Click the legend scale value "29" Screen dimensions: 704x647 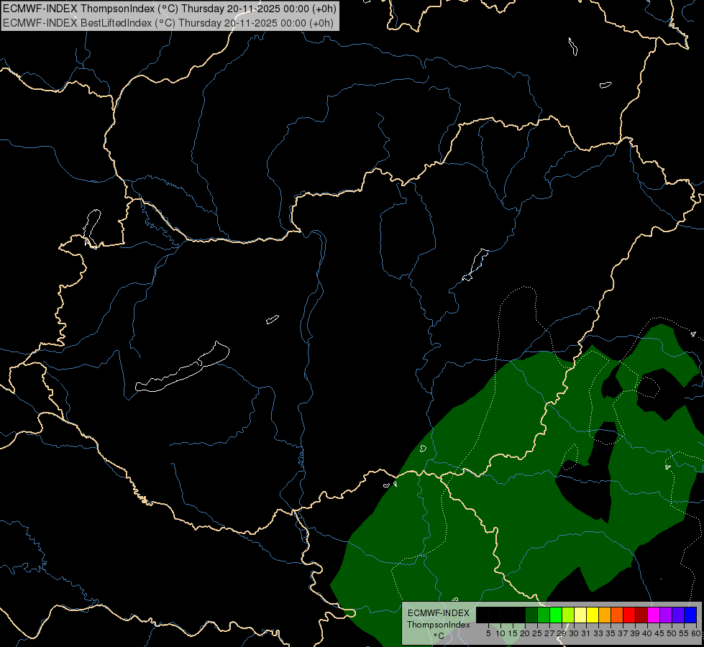[x=562, y=633]
